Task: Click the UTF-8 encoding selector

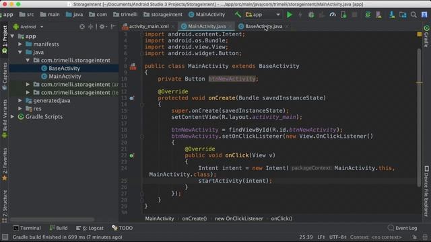Action: (x=338, y=237)
